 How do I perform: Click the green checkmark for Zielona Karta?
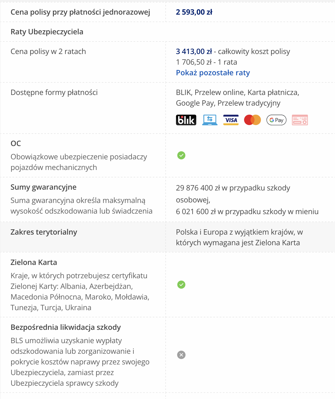181,285
